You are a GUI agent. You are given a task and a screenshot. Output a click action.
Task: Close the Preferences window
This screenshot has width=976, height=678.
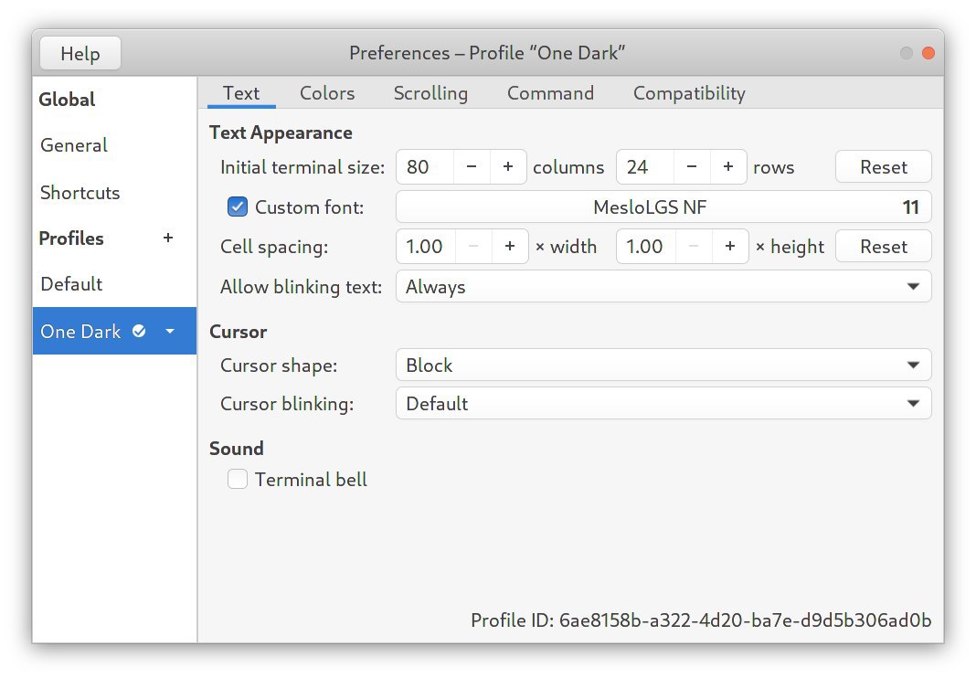click(x=928, y=54)
